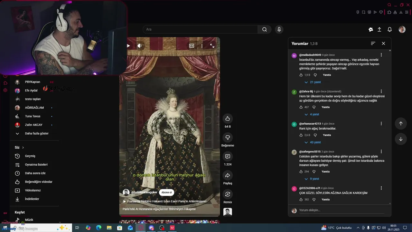The width and height of the screenshot is (412, 232).
Task: Click the Ara search input field
Action: [200, 29]
